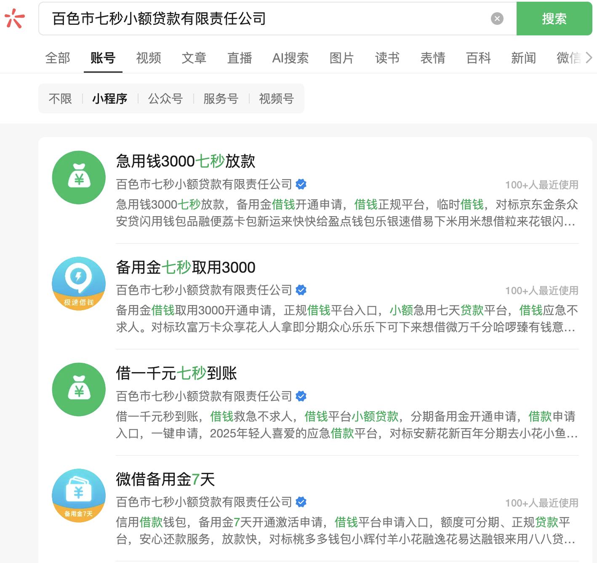Click verified badge beside 急用钱3000七秒放款 company name

click(x=301, y=184)
